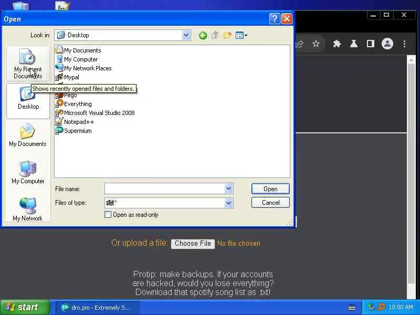Click the browser flask experiments icon
Image resolution: width=420 pixels, height=315 pixels.
354,44
